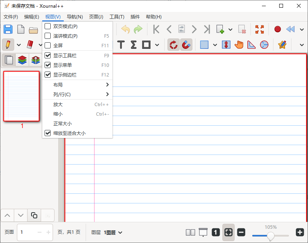The width and height of the screenshot is (308, 243).
Task: Open the 1图层 layer dropdown
Action: 113,233
